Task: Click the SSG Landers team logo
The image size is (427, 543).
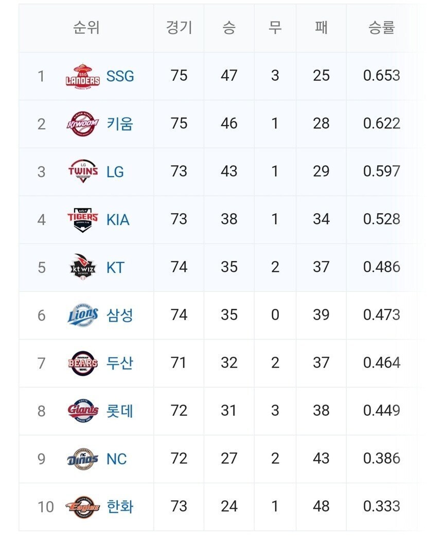Action: [82, 76]
